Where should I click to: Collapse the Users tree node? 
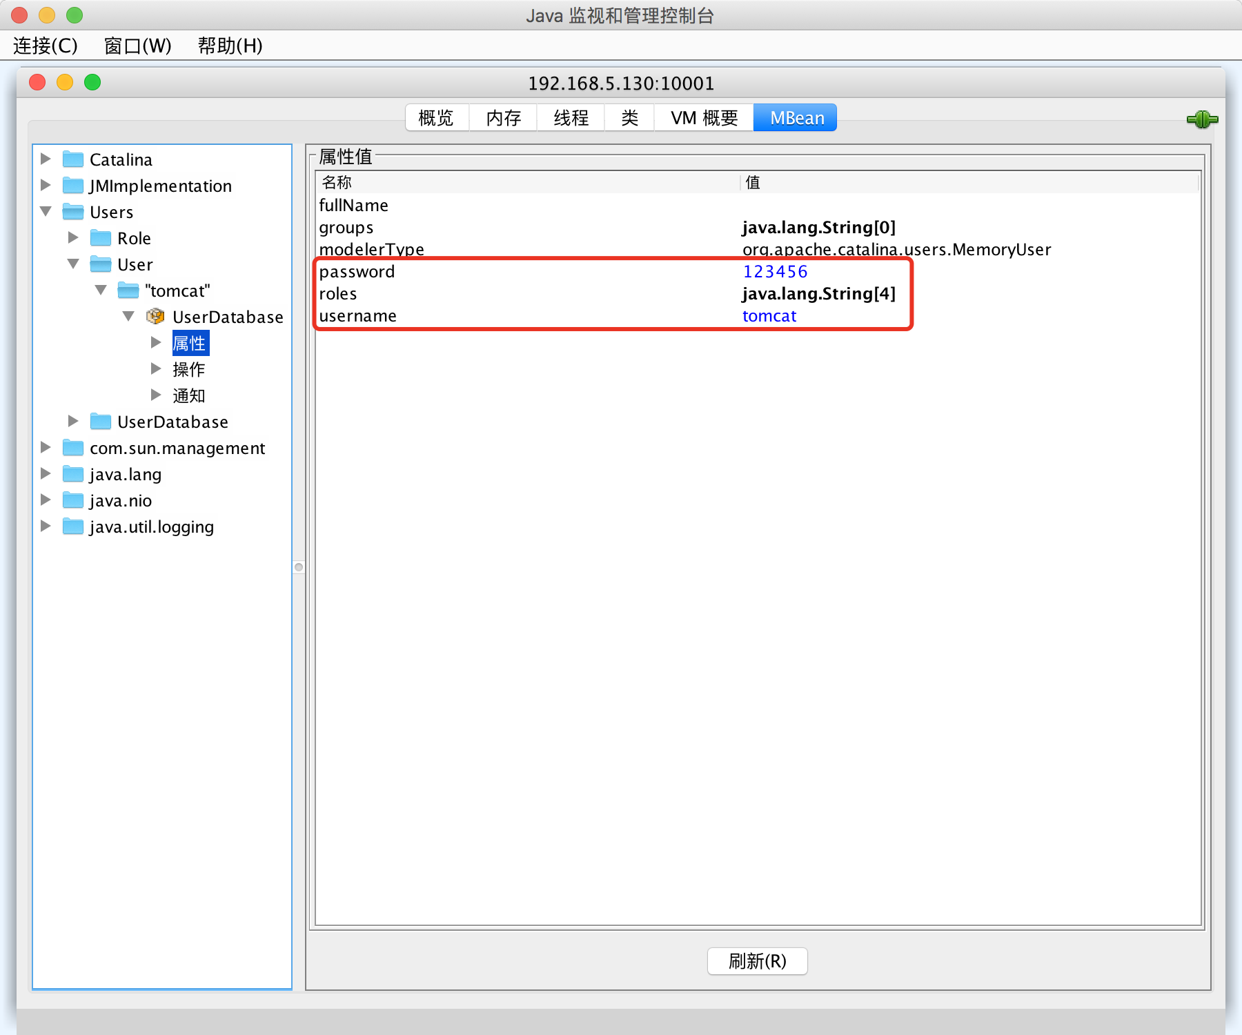click(x=46, y=211)
